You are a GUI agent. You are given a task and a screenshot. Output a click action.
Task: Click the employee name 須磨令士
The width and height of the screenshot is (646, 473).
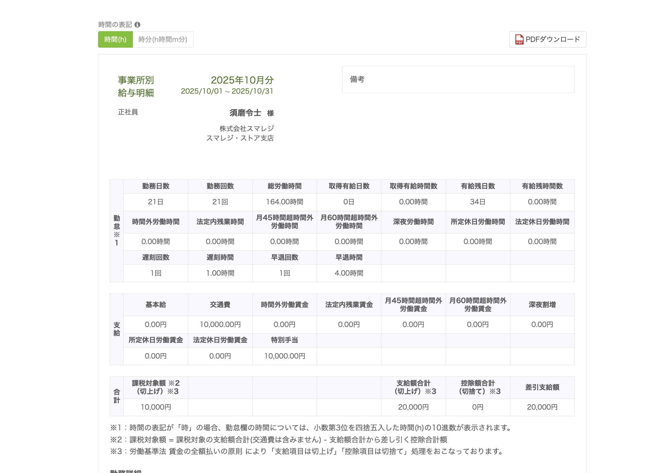click(245, 113)
